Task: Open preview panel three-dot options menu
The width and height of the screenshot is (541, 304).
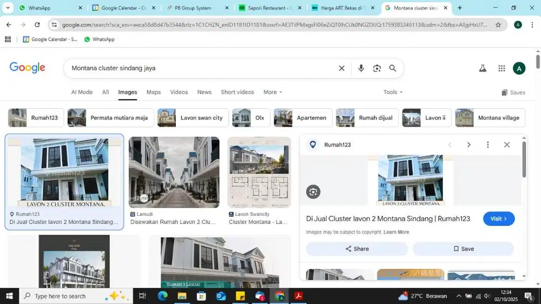Action: click(487, 144)
